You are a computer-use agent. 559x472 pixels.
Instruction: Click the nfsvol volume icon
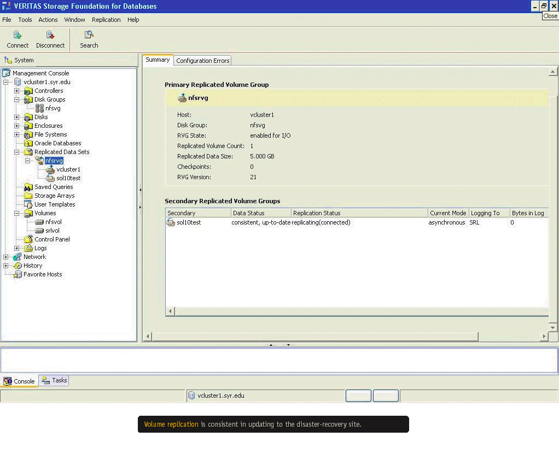(x=39, y=222)
